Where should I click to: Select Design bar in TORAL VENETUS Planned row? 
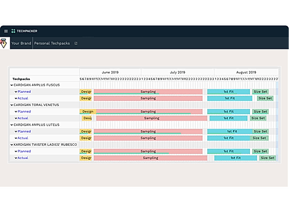[x=88, y=112]
